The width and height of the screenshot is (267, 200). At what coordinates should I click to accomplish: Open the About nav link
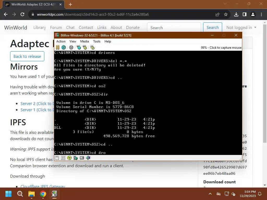[116, 28]
